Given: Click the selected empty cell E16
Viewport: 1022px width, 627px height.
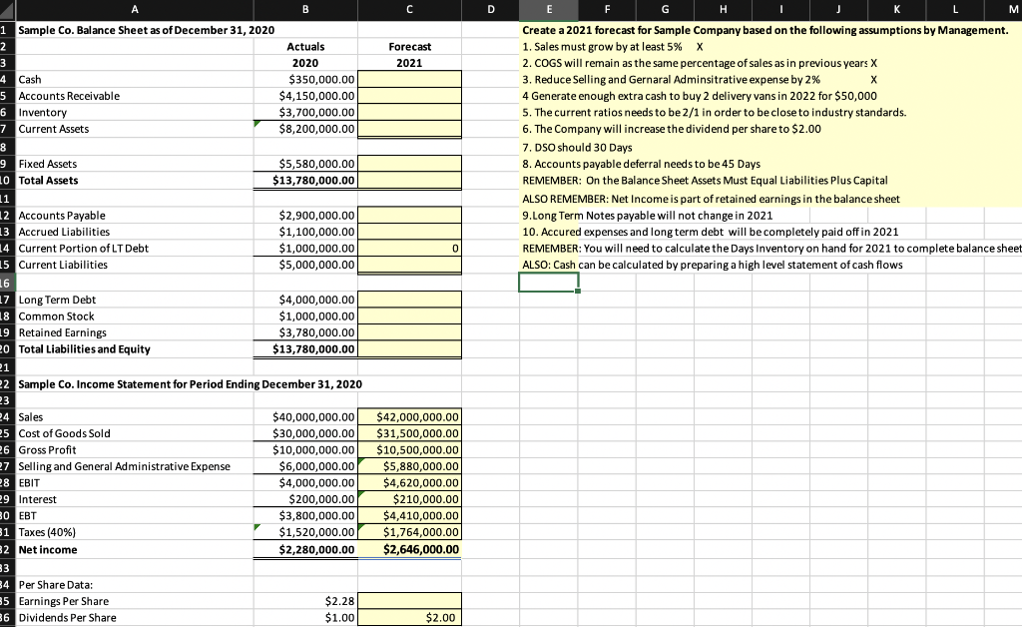Looking at the screenshot, I should pyautogui.click(x=549, y=283).
